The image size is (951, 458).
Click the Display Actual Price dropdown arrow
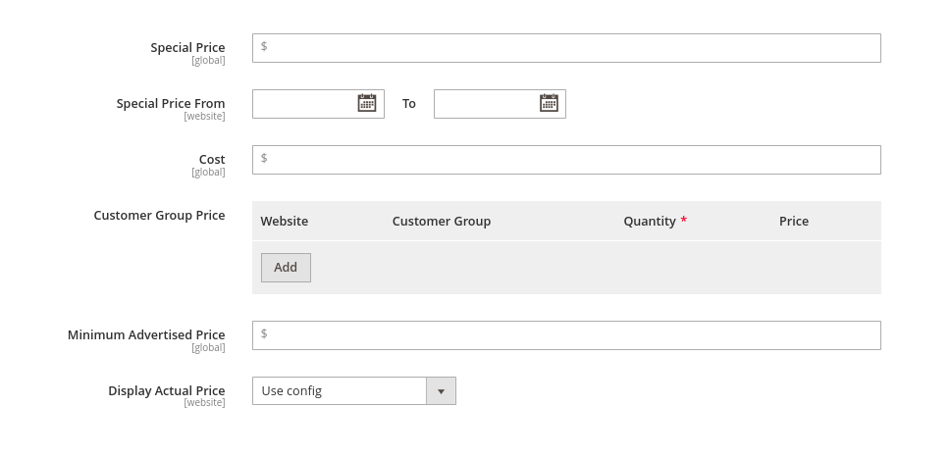point(441,391)
